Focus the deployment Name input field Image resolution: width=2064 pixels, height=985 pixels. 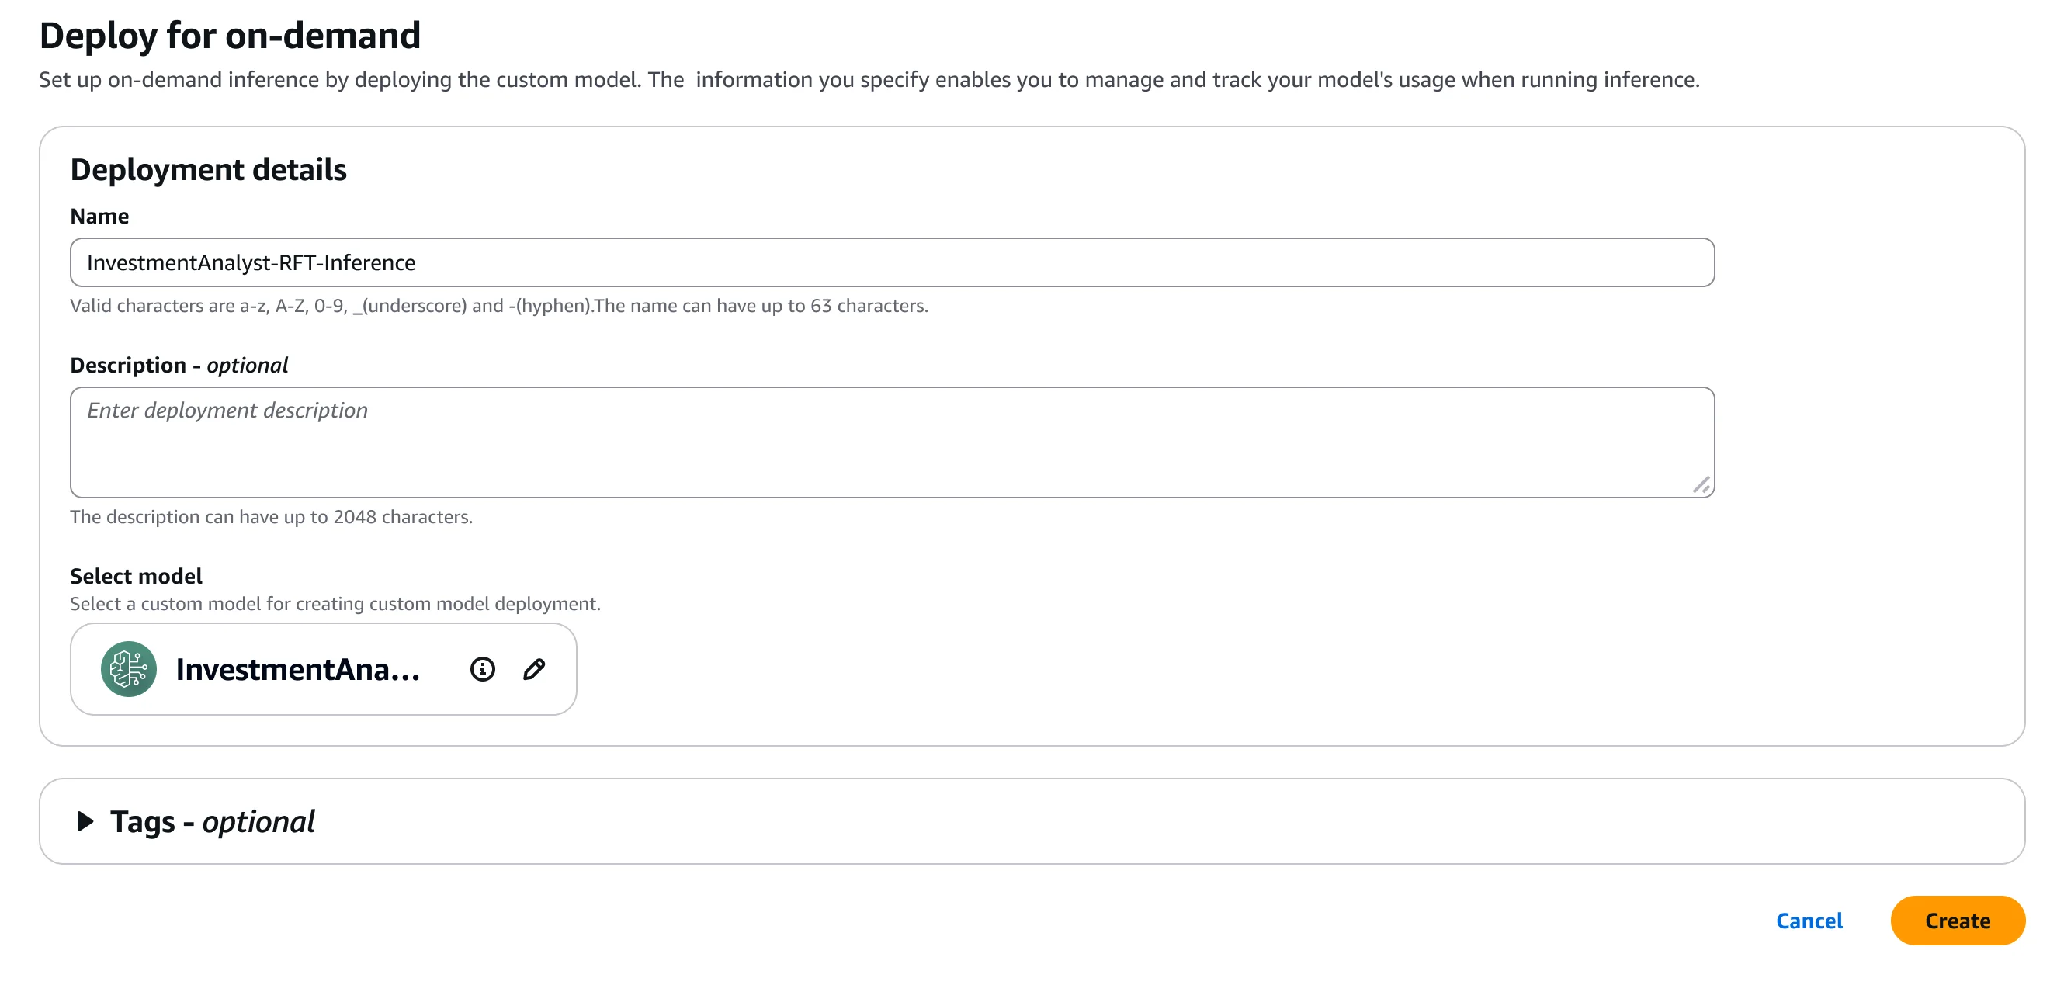[x=891, y=263]
